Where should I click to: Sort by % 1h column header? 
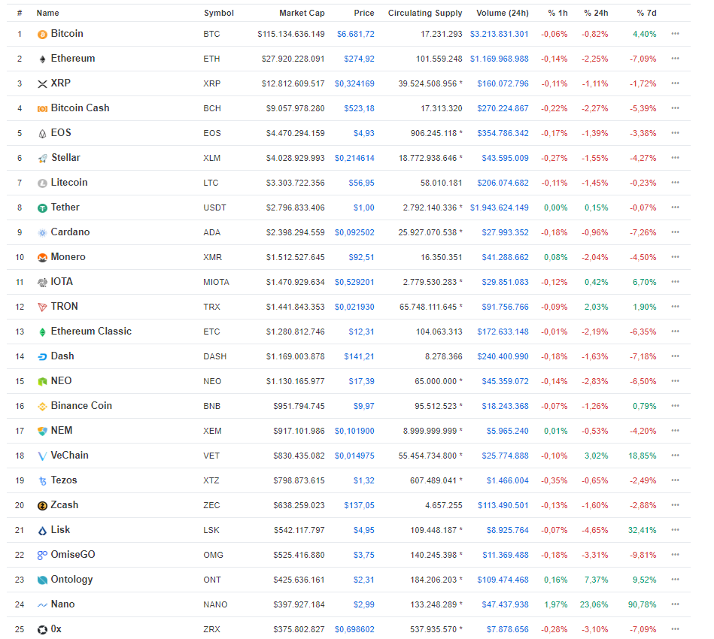(558, 14)
